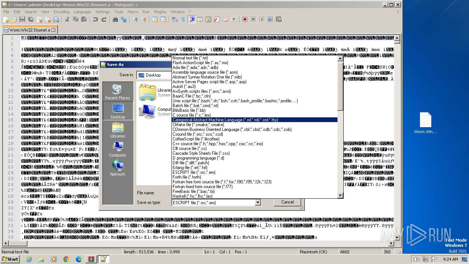Click Cancel in Save As dialog

click(x=287, y=202)
